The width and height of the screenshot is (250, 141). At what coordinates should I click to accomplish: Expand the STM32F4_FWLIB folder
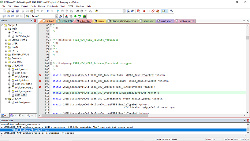pyautogui.click(x=6, y=55)
